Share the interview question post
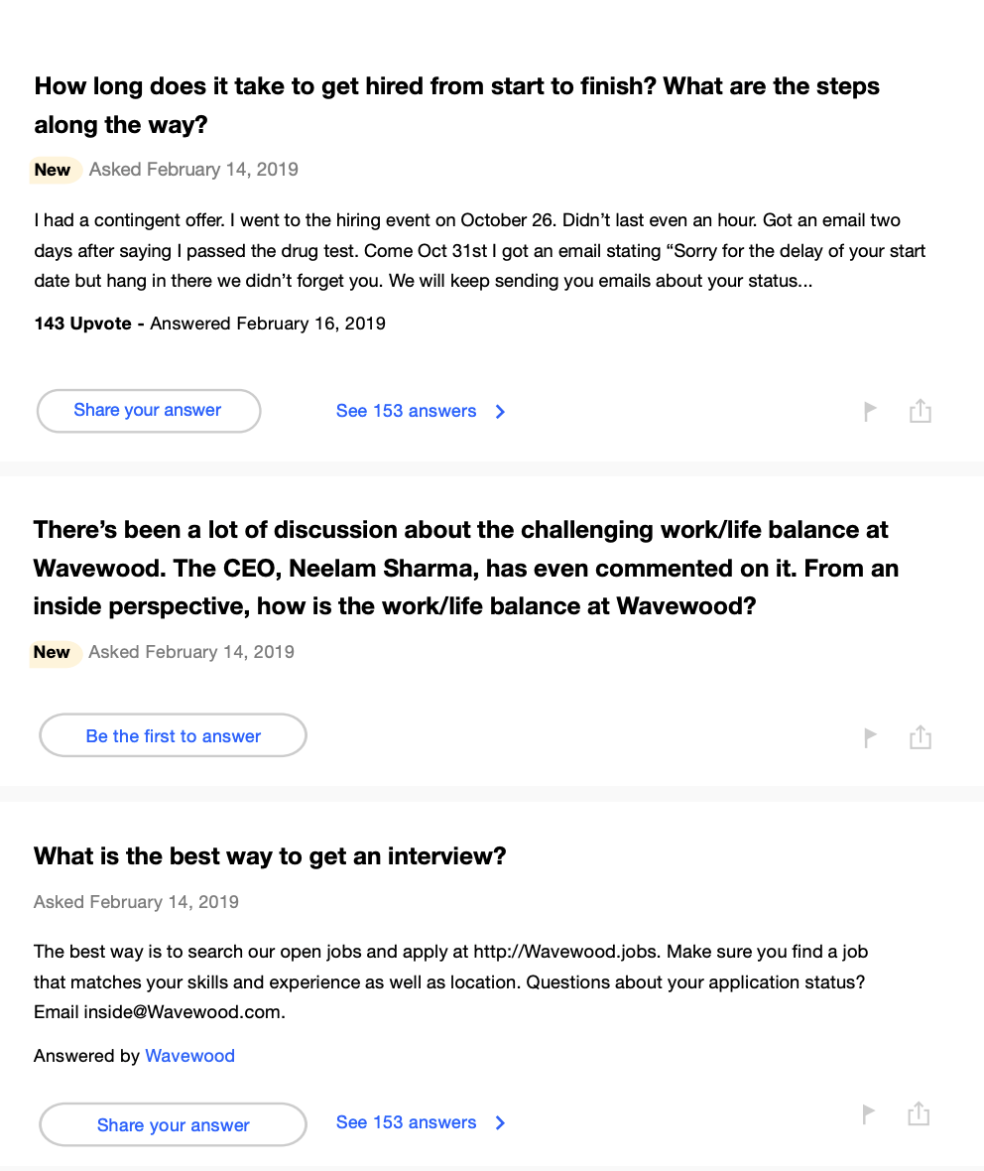Image resolution: width=984 pixels, height=1171 pixels. coord(919,1113)
